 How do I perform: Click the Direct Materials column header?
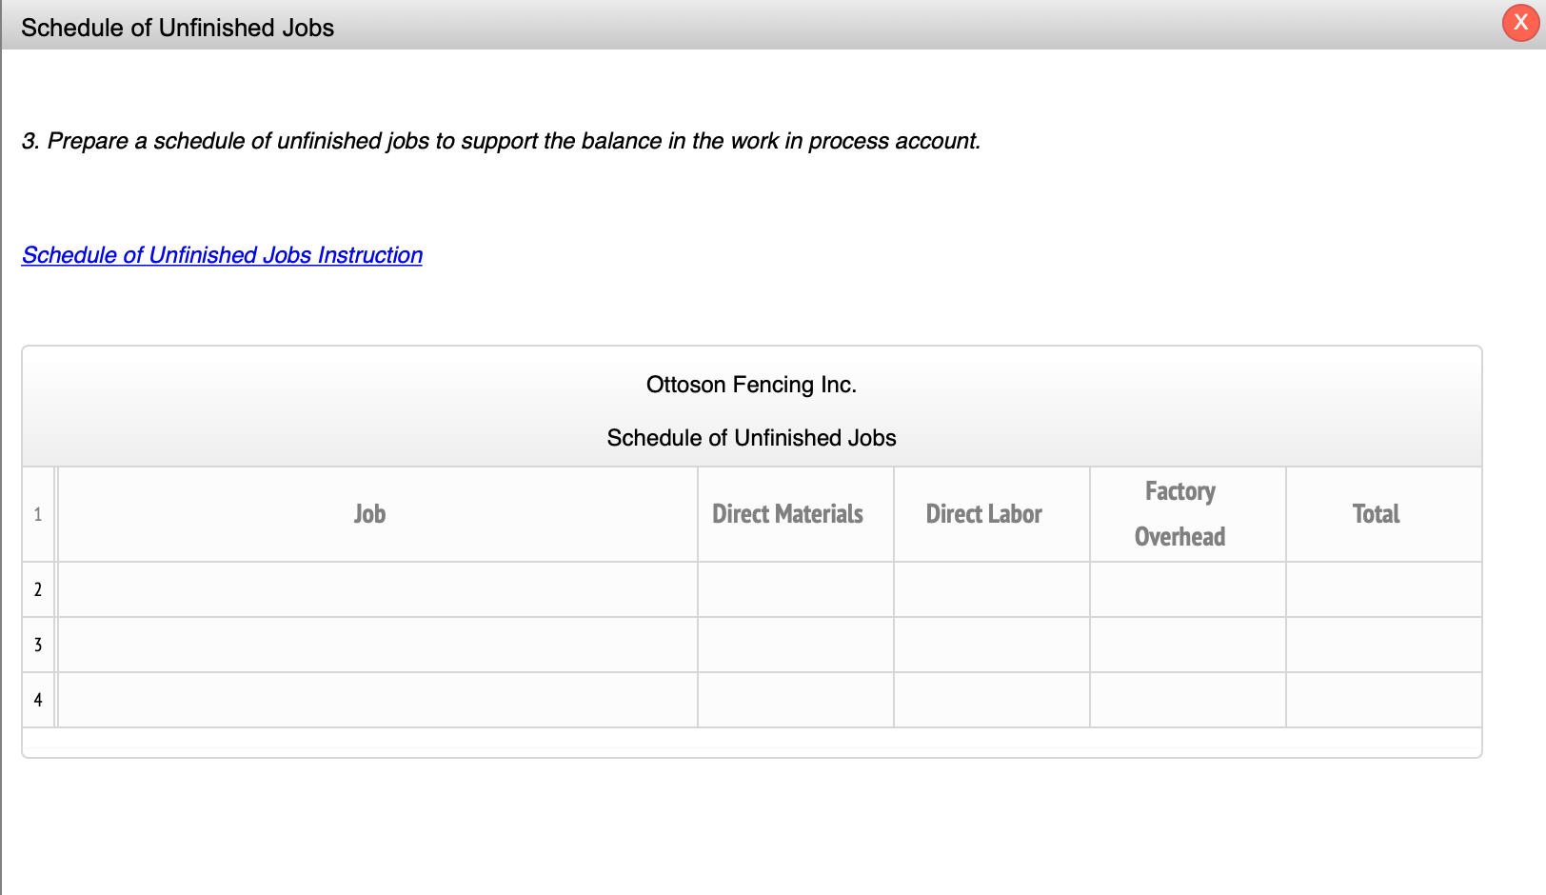(x=787, y=514)
